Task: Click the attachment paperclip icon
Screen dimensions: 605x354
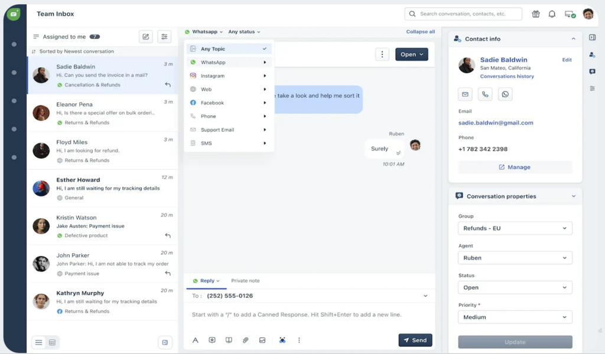Action: click(245, 340)
